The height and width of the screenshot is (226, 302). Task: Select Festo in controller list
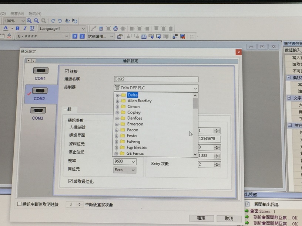pos(132,136)
